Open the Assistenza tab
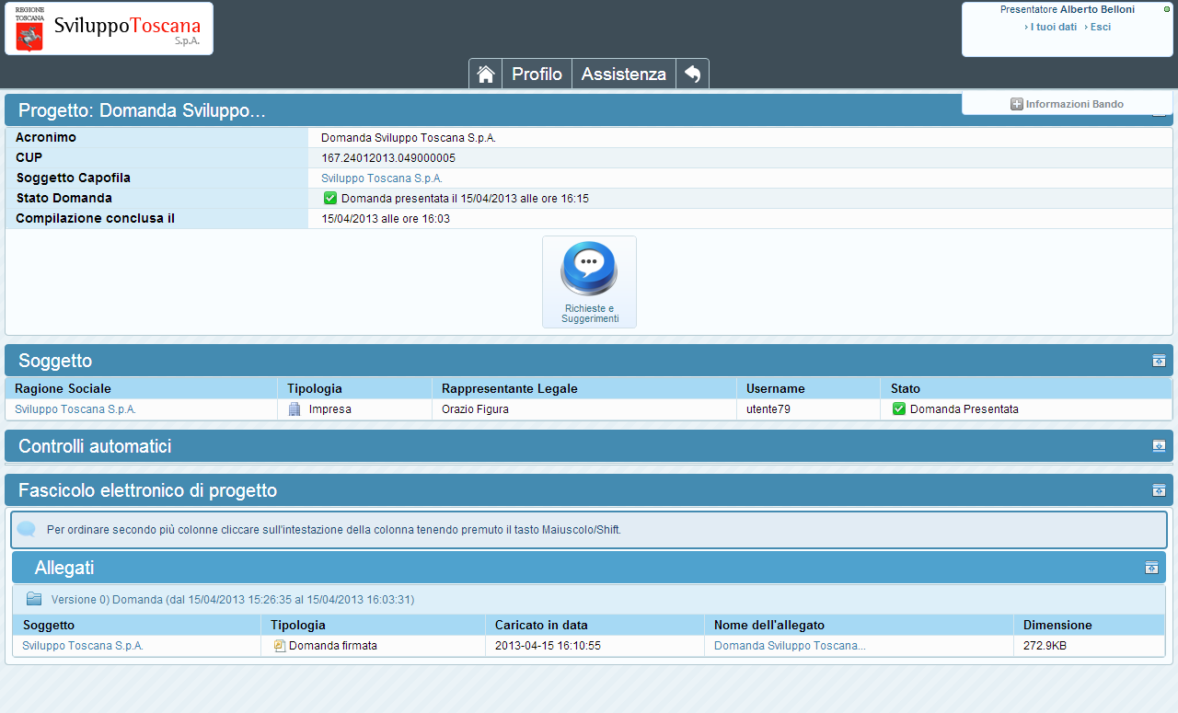 click(x=624, y=75)
